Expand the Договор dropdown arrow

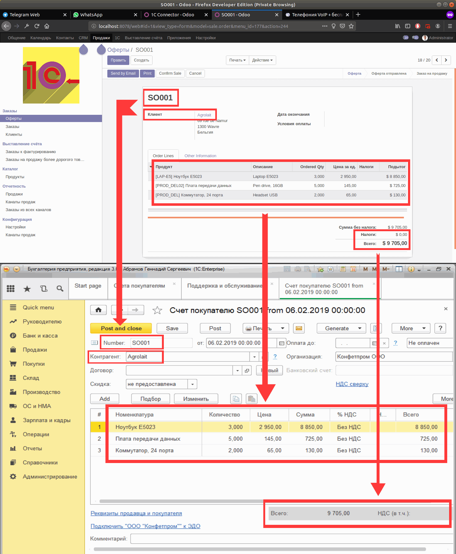pos(238,370)
